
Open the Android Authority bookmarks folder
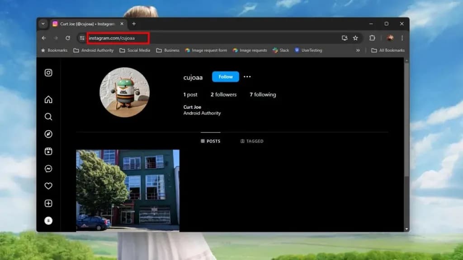point(94,50)
